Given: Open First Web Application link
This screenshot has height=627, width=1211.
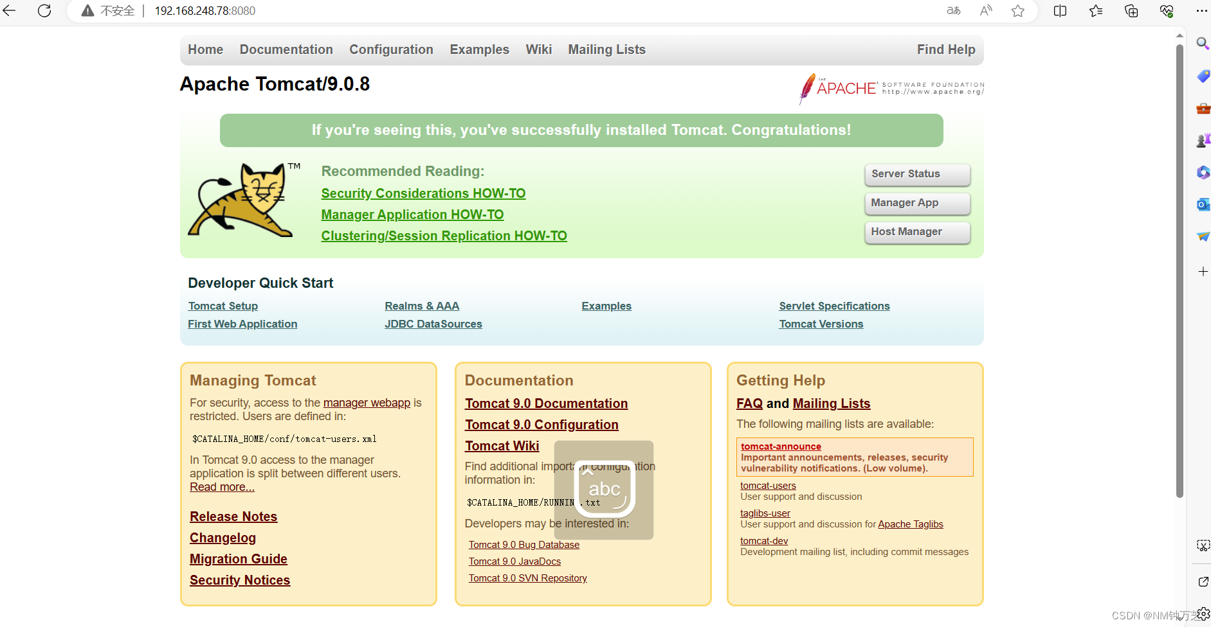Looking at the screenshot, I should click(x=242, y=324).
